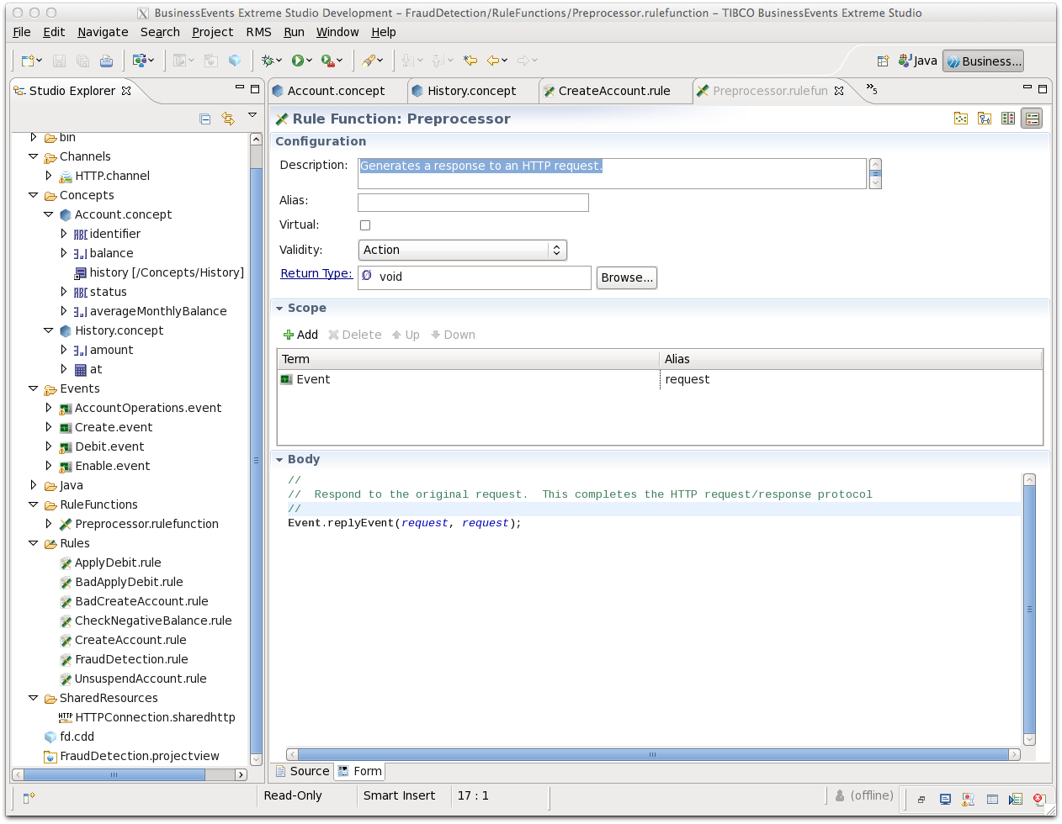The image size is (1062, 824).
Task: Click the Return Type link
Action: click(x=316, y=273)
